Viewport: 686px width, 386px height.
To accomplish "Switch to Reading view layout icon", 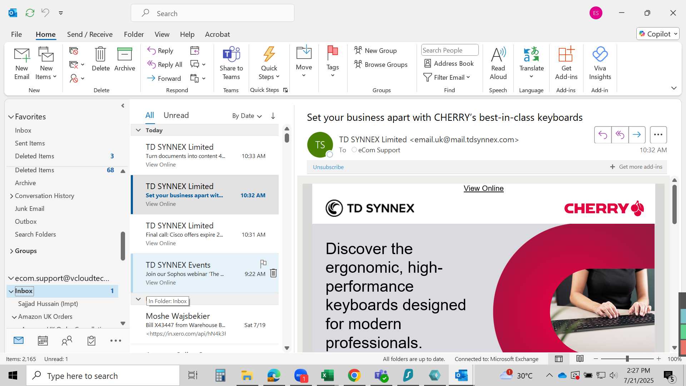I will (580, 358).
